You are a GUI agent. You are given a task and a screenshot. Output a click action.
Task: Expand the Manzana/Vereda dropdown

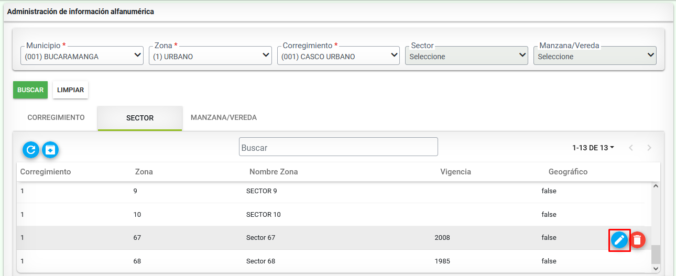595,55
